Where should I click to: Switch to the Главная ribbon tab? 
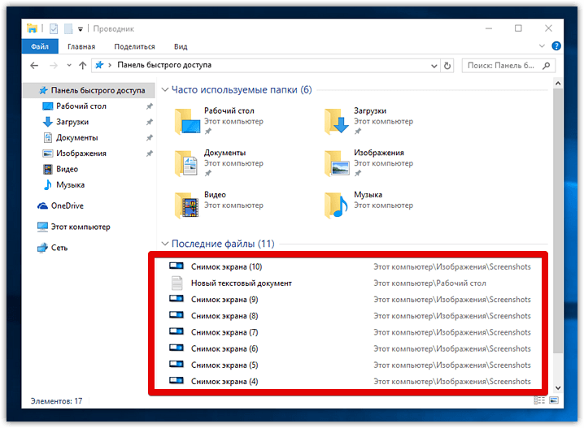81,46
